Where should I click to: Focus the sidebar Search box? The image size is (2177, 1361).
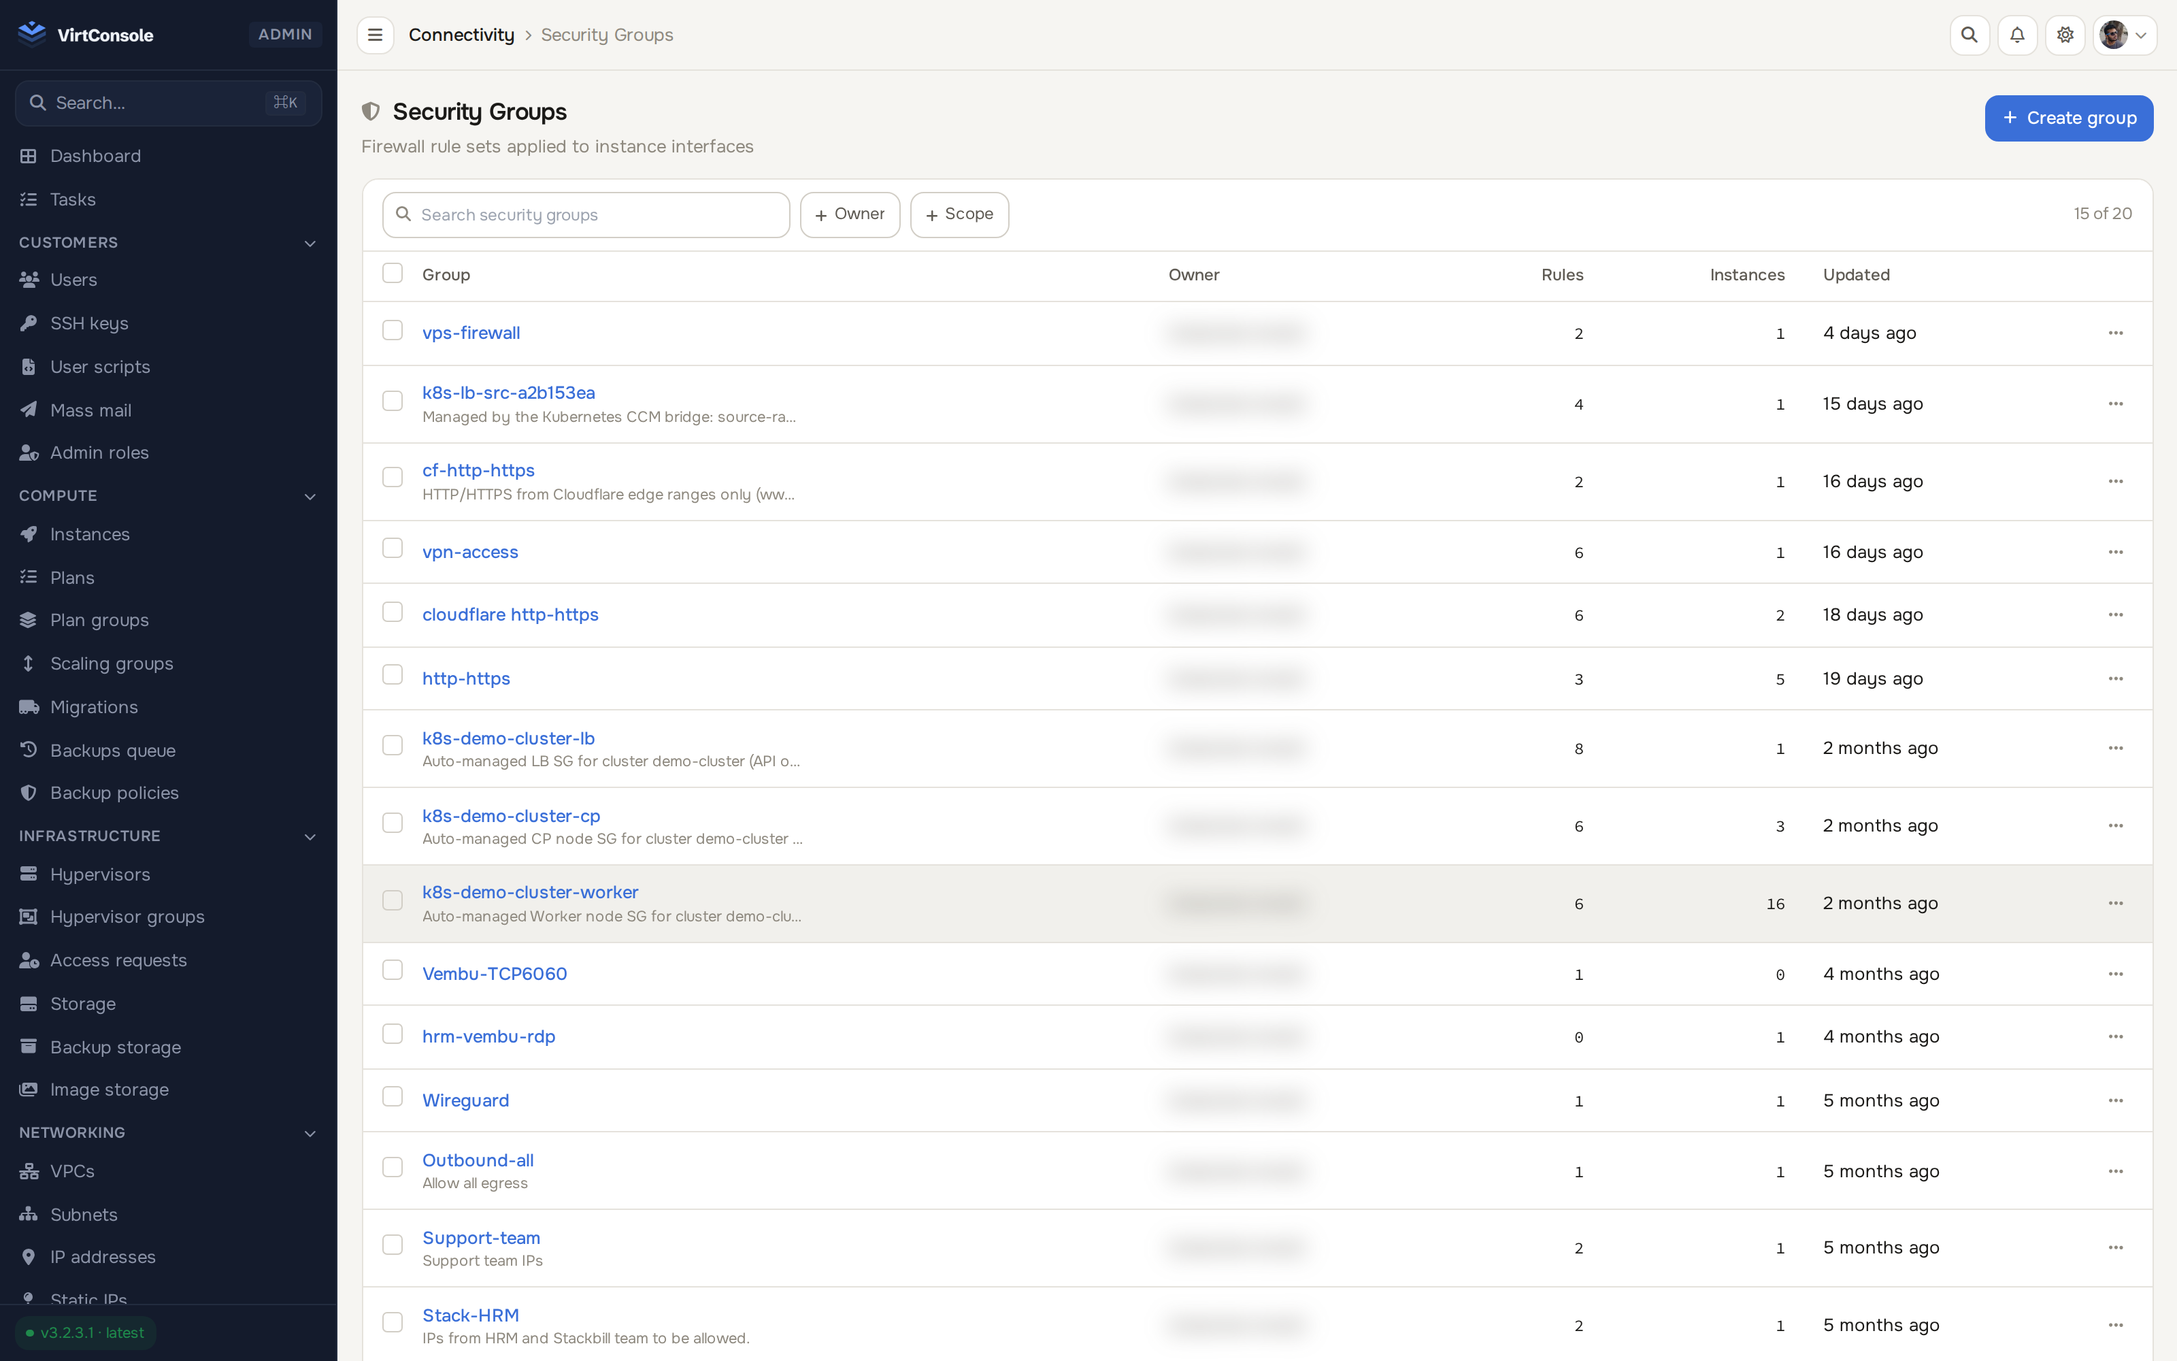pyautogui.click(x=168, y=103)
